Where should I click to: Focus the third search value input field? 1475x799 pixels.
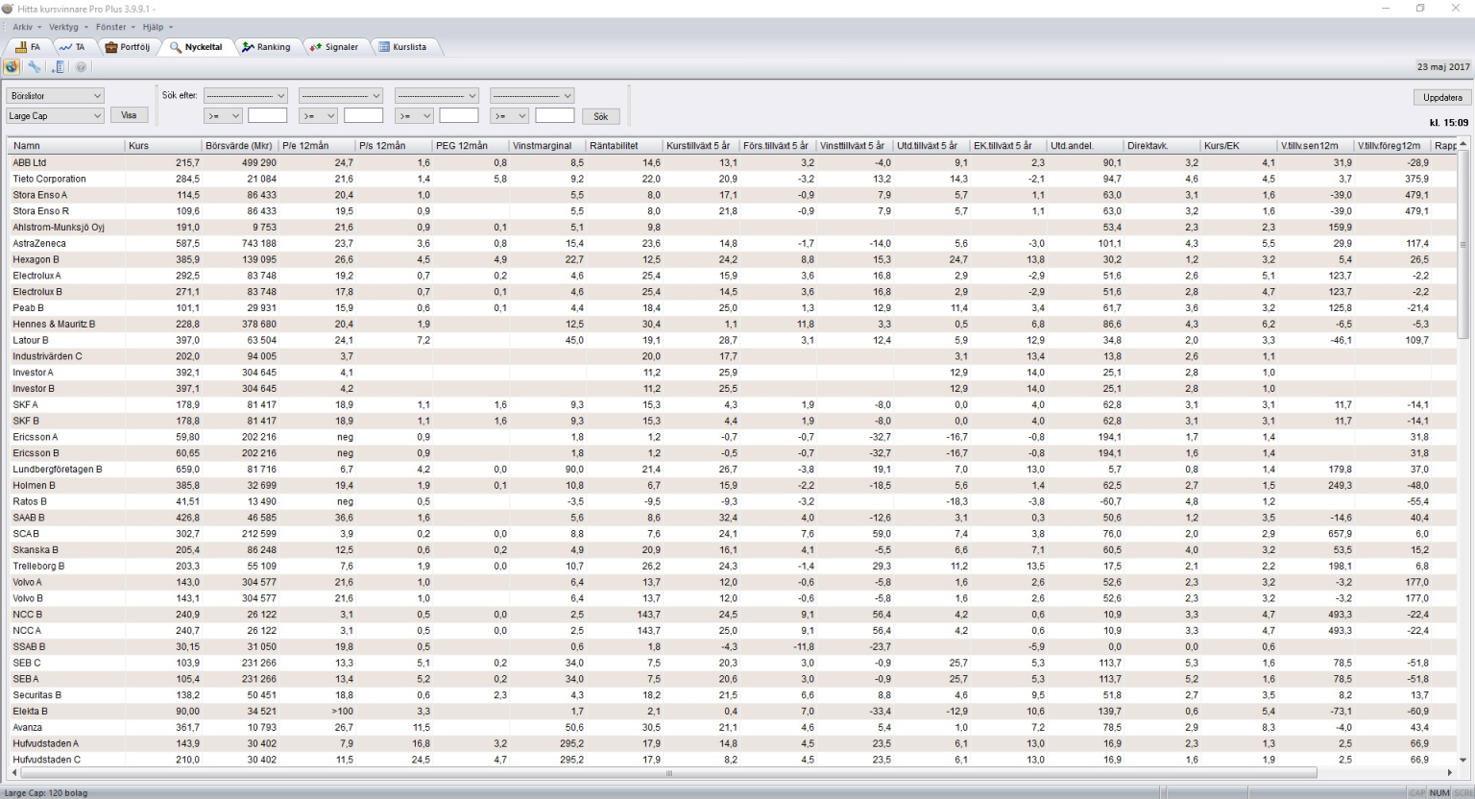(x=459, y=116)
